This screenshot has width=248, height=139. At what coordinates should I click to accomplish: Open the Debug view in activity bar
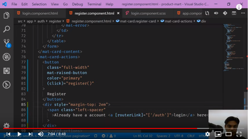tap(6, 57)
